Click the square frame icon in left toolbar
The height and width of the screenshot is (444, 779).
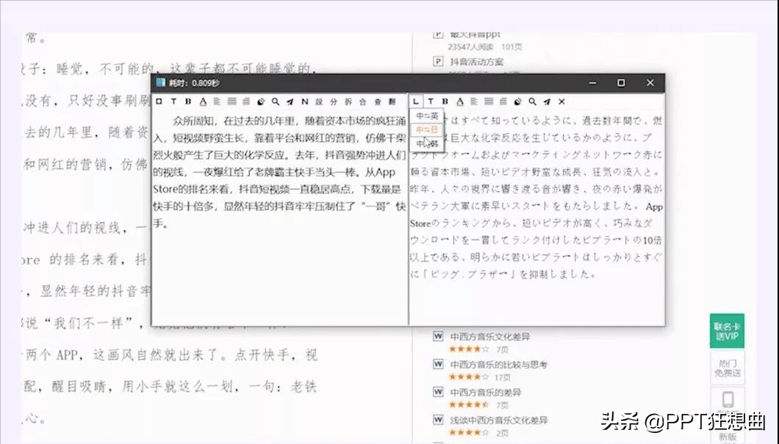[x=159, y=101]
